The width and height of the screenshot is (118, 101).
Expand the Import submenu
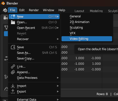click(x=34, y=86)
